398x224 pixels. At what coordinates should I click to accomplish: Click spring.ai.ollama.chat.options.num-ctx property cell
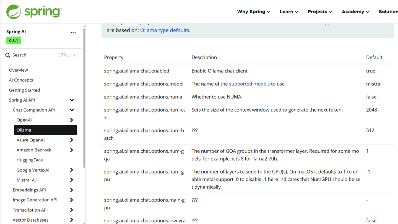pyautogui.click(x=145, y=114)
